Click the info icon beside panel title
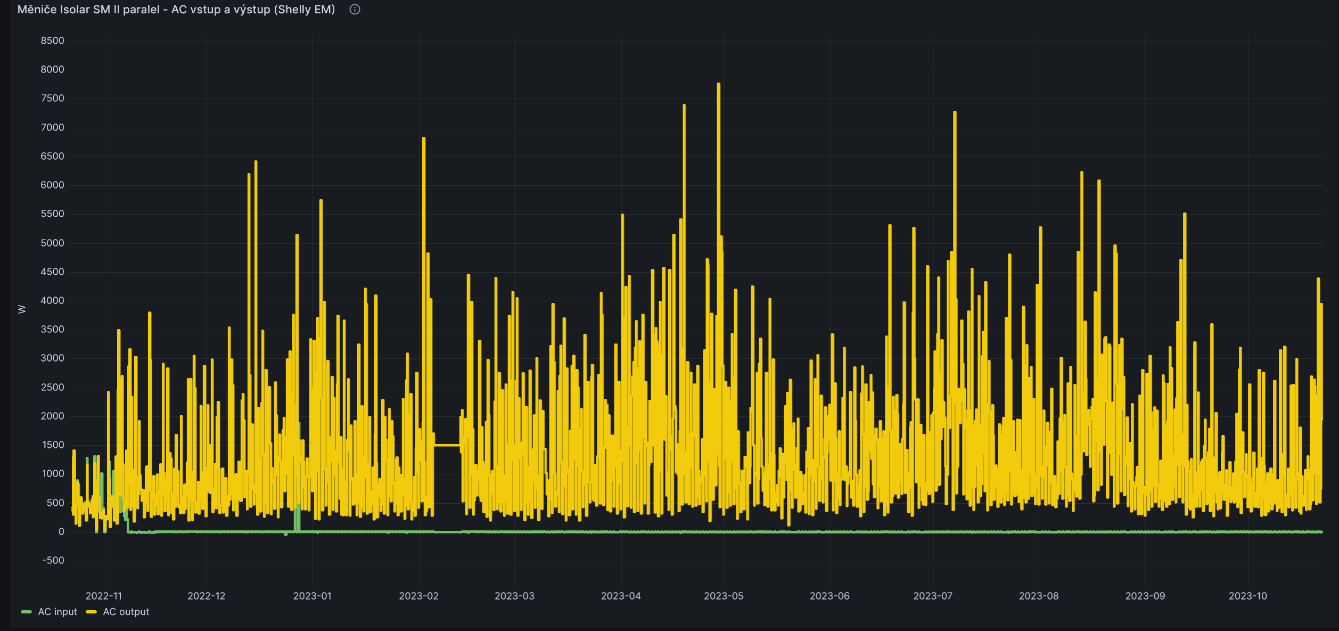The height and width of the screenshot is (631, 1339). 355,10
